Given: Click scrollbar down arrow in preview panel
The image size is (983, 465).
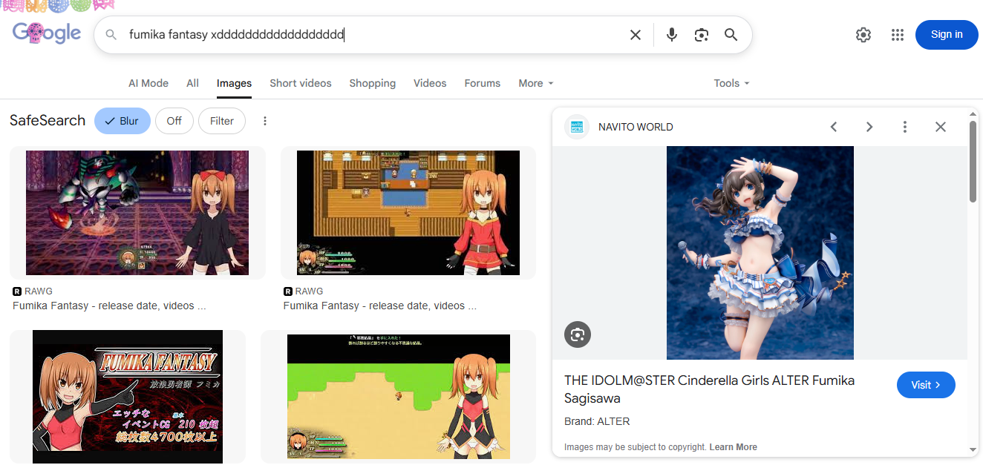Looking at the screenshot, I should (973, 449).
